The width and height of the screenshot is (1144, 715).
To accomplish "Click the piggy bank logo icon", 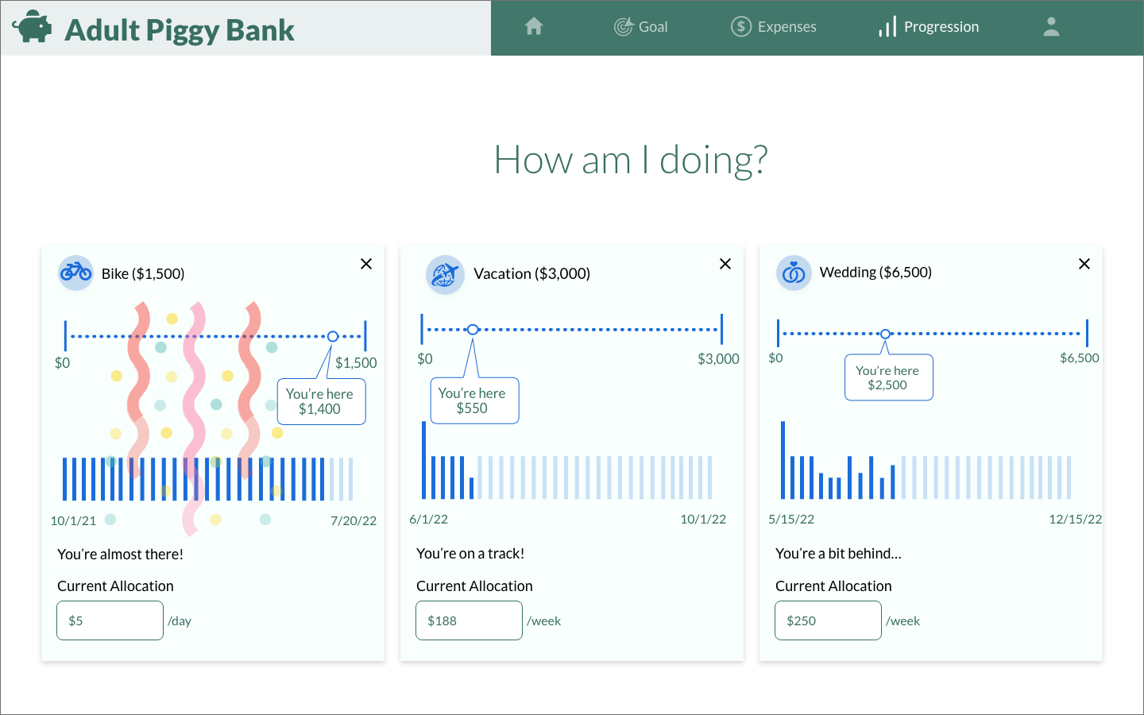I will click(x=32, y=26).
